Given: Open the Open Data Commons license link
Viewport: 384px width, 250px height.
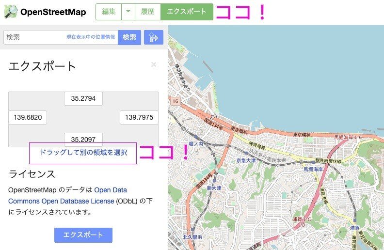Looking at the screenshot, I should [x=67, y=195].
